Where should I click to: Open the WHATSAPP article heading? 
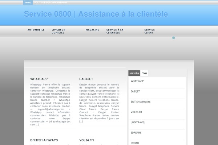[x=39, y=79]
